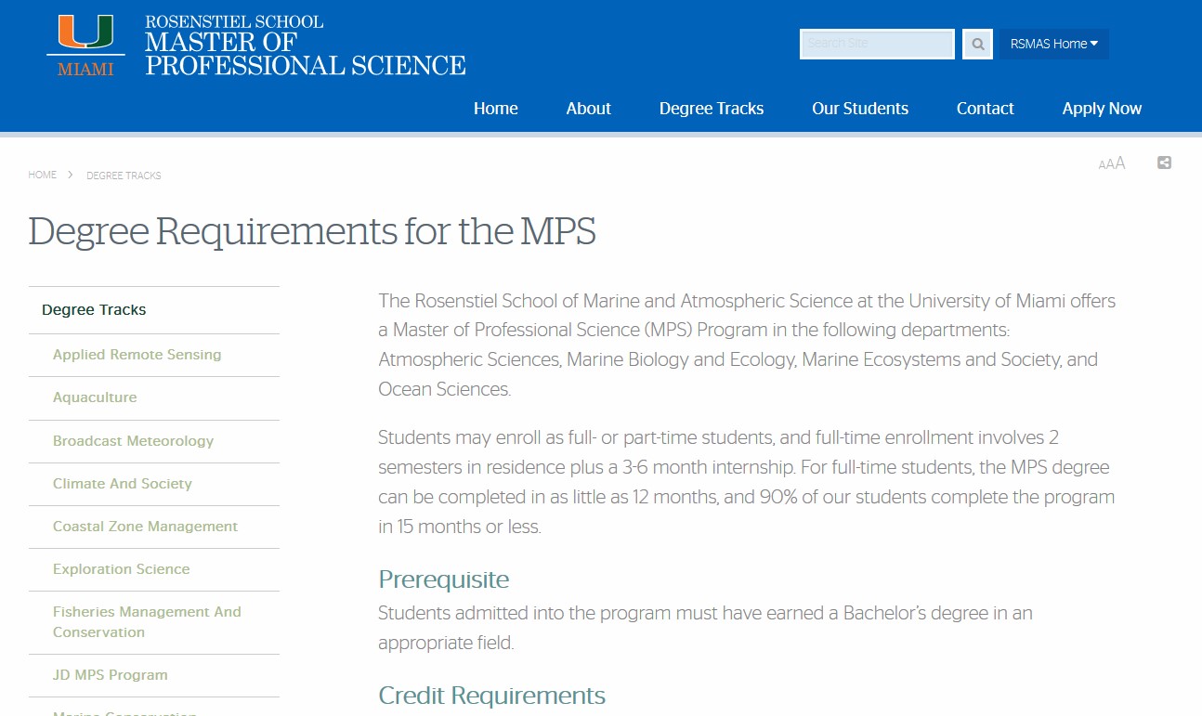Viewport: 1202px width, 716px height.
Task: Click the search magnifier icon
Action: tap(977, 44)
